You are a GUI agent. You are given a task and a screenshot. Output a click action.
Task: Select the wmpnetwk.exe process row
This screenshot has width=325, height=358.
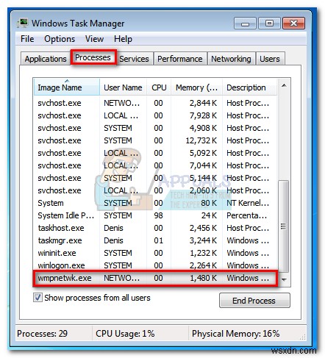tap(155, 278)
